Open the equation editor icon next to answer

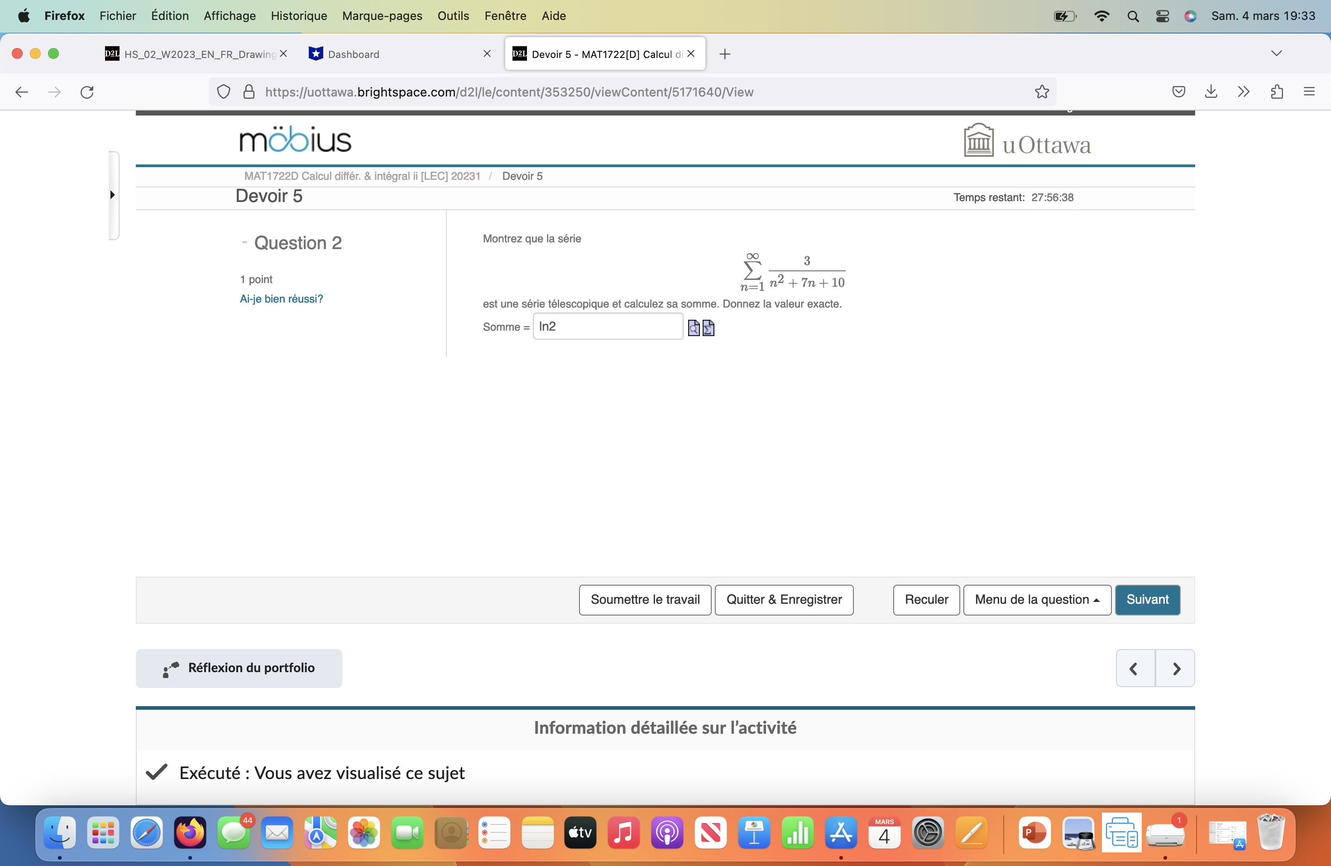pyautogui.click(x=708, y=328)
